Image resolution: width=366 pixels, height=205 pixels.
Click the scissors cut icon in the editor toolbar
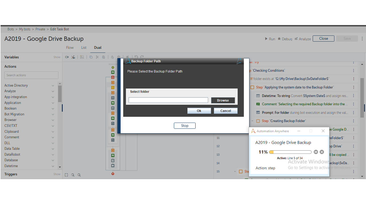tap(97, 57)
